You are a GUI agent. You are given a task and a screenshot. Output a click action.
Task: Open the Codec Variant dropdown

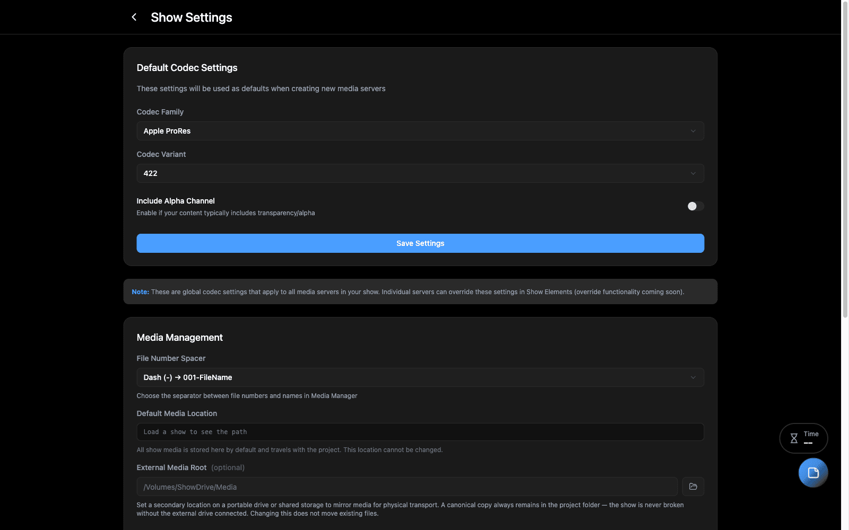(x=420, y=173)
